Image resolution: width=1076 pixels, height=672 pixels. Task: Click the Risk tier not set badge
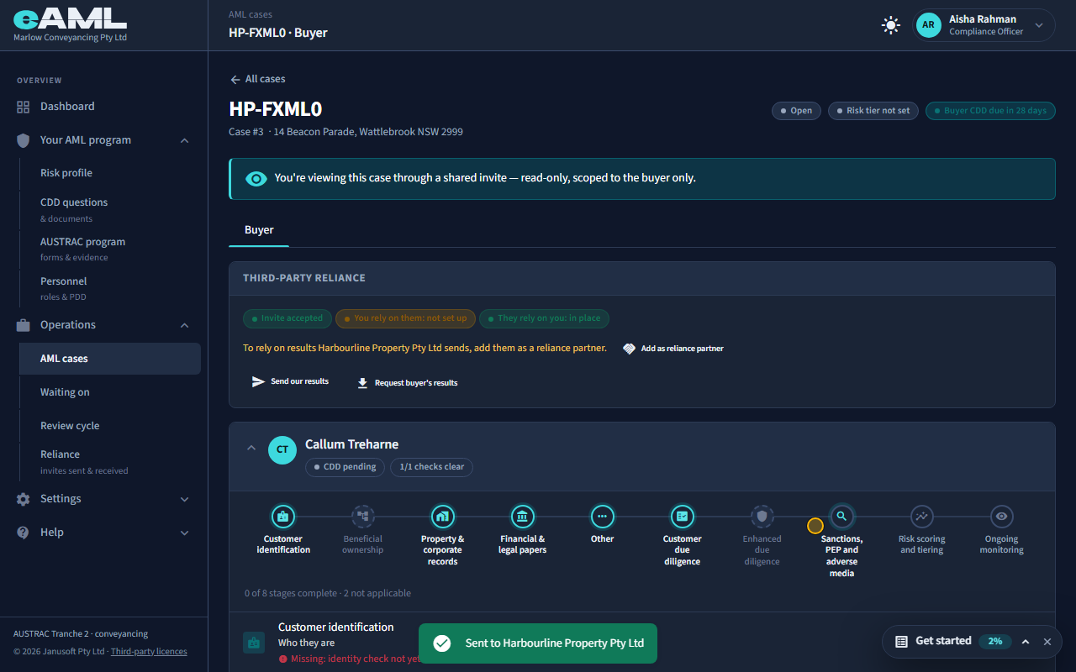(873, 111)
